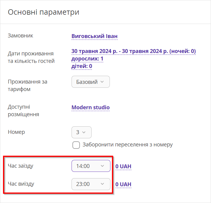This screenshot has height=203, width=211.
Task: Open the check-in time 14:00 dropdown
Action: [x=91, y=166]
